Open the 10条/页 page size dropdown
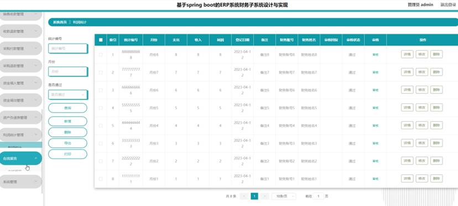Viewport: 458px width, 206px height. point(284,197)
